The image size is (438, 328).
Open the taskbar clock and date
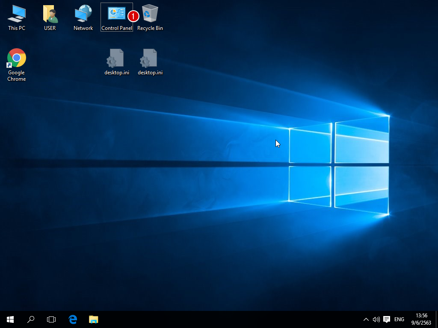click(421, 319)
